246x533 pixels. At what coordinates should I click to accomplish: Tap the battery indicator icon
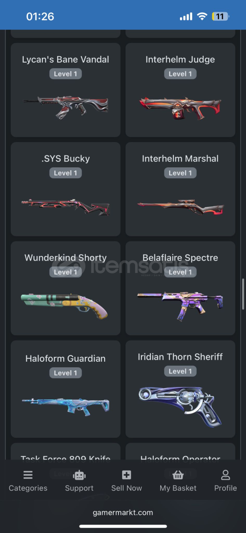tap(220, 16)
